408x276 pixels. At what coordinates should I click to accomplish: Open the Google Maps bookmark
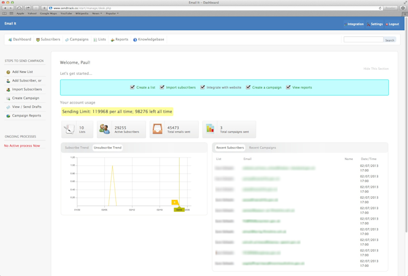pyautogui.click(x=48, y=13)
